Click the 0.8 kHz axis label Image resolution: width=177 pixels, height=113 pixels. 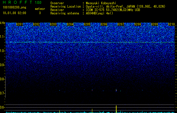click(x=2, y=79)
